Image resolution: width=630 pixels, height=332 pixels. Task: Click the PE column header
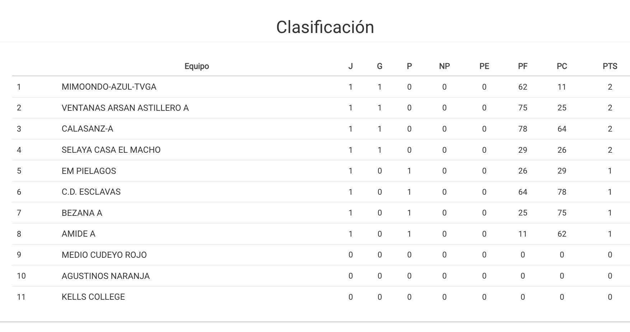point(484,66)
